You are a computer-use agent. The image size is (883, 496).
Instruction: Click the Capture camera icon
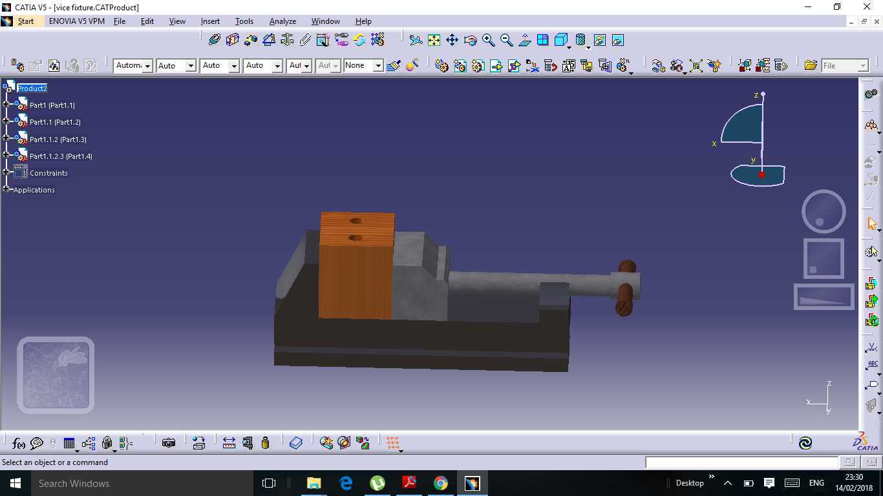click(x=169, y=443)
